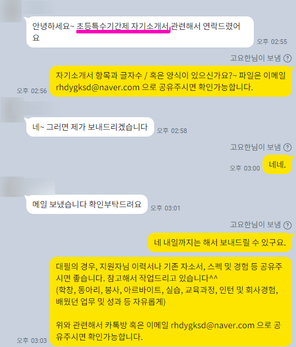Click the 오후 02:55 timestamp
Image resolution: width=296 pixels, height=347 pixels.
pyautogui.click(x=272, y=42)
